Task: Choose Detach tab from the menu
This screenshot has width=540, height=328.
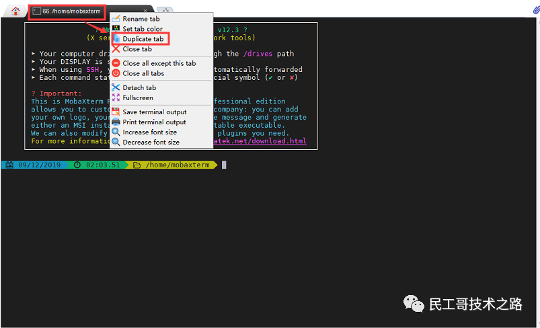Action: (161, 88)
